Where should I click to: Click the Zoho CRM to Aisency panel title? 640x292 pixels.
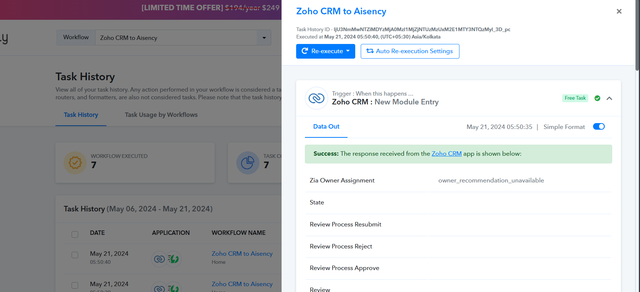341,11
